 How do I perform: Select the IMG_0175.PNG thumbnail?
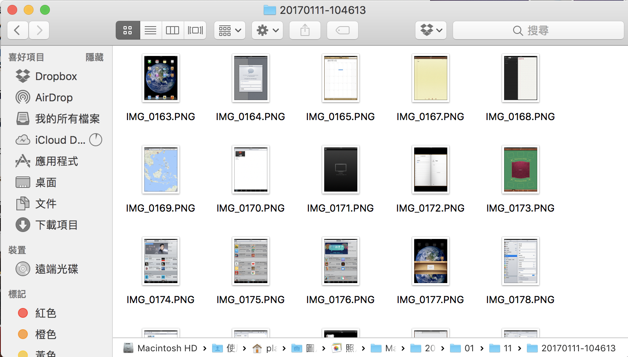[x=251, y=261]
